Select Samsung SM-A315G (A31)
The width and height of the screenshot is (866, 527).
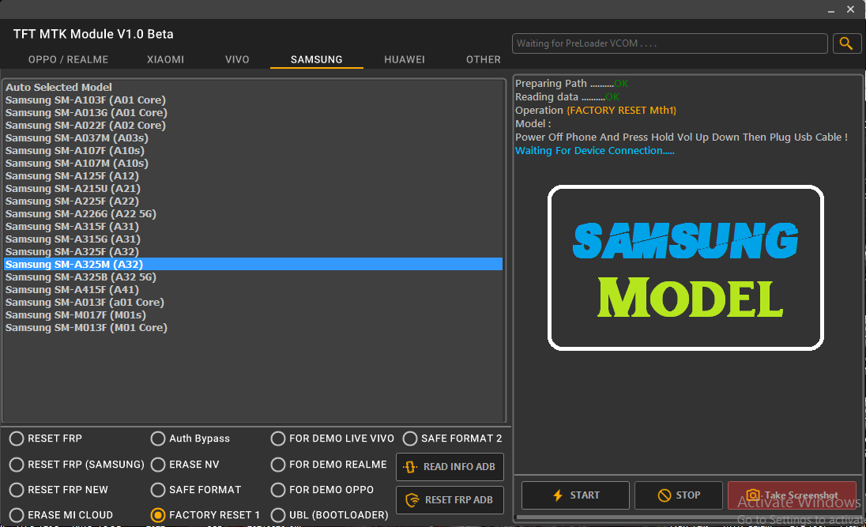253,239
